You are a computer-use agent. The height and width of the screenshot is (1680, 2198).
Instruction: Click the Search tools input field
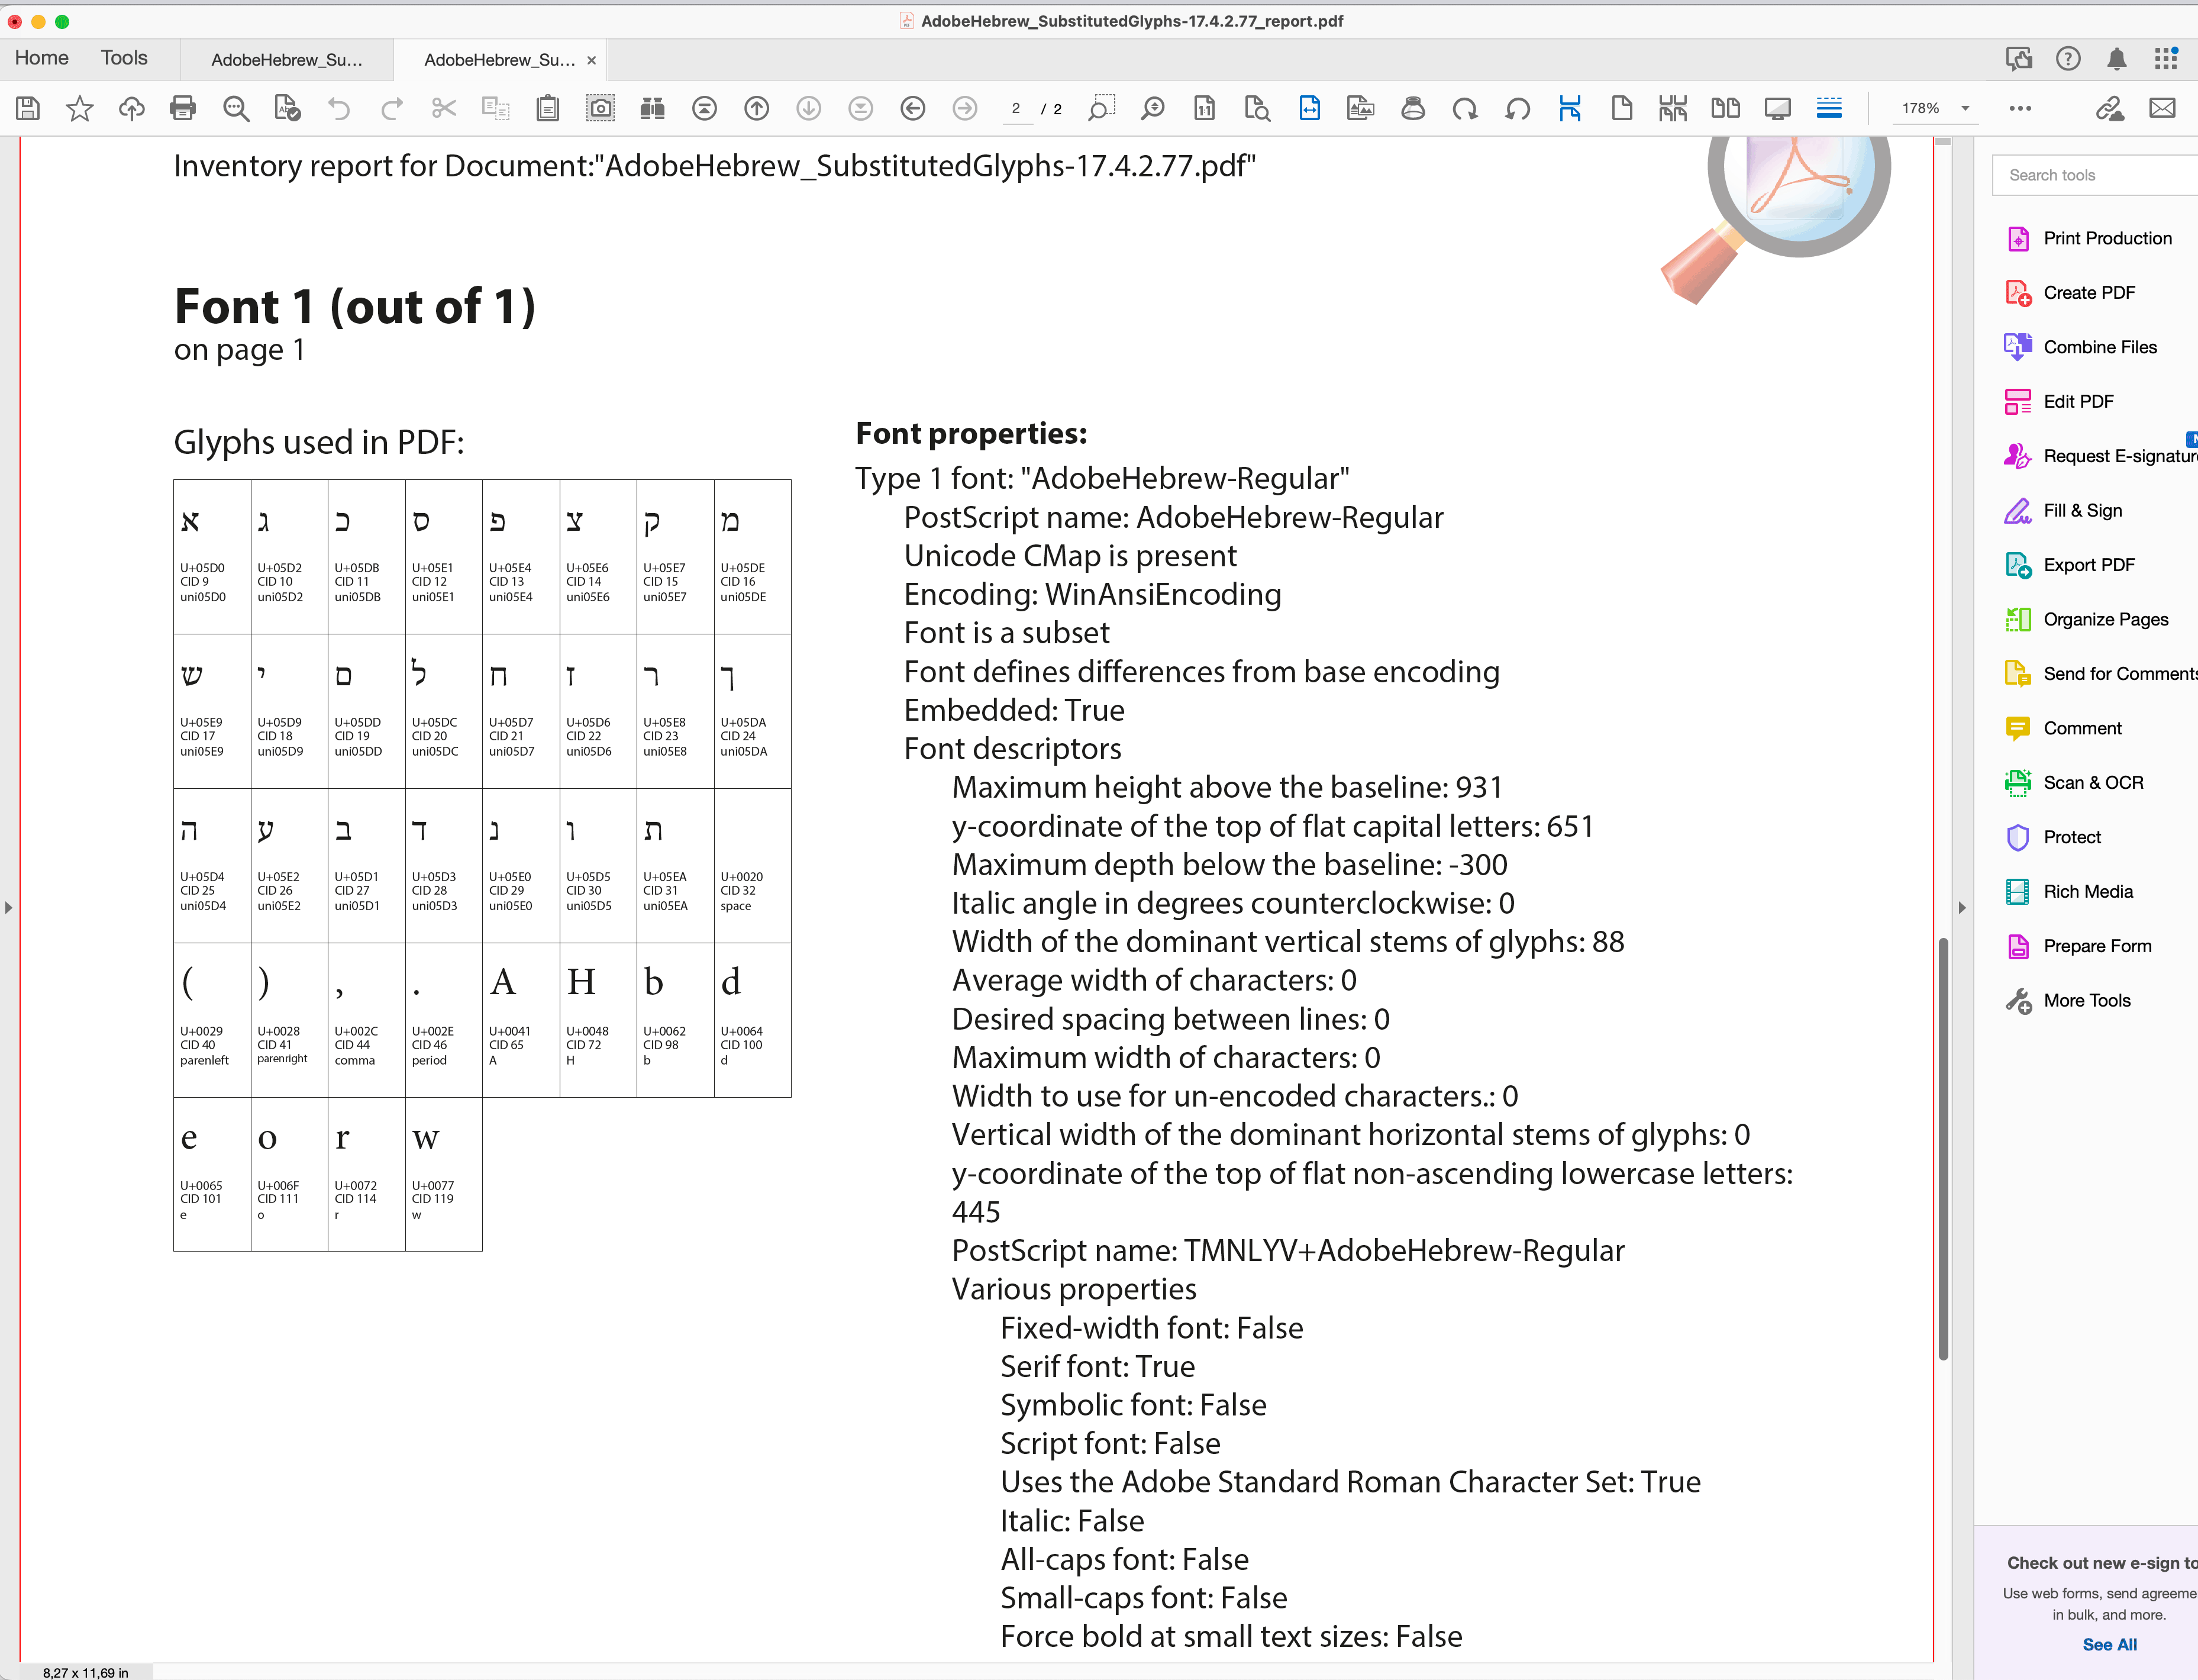[2094, 175]
